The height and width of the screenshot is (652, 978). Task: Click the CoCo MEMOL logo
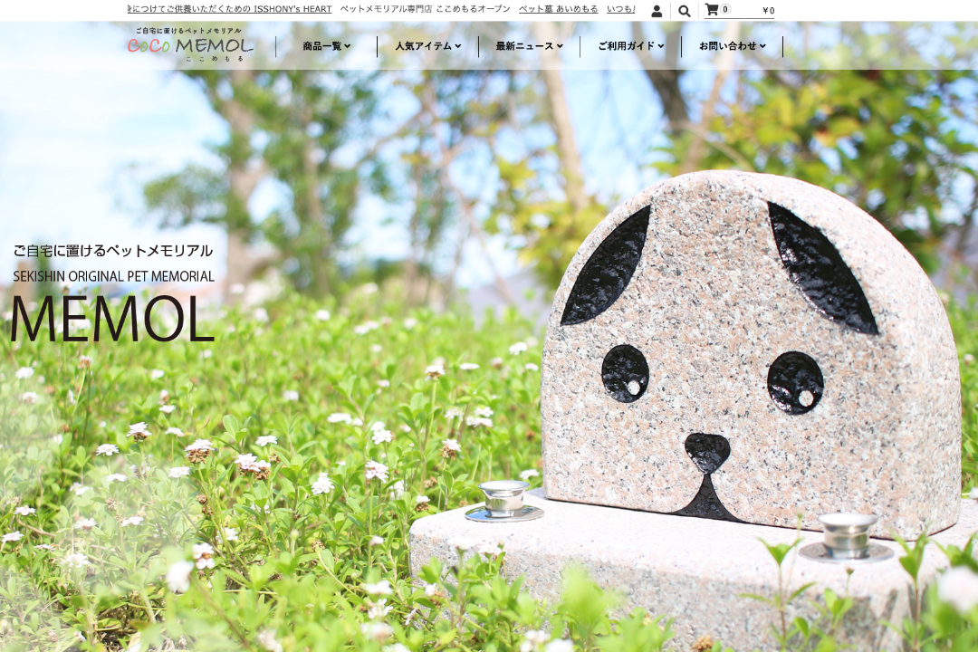point(190,45)
